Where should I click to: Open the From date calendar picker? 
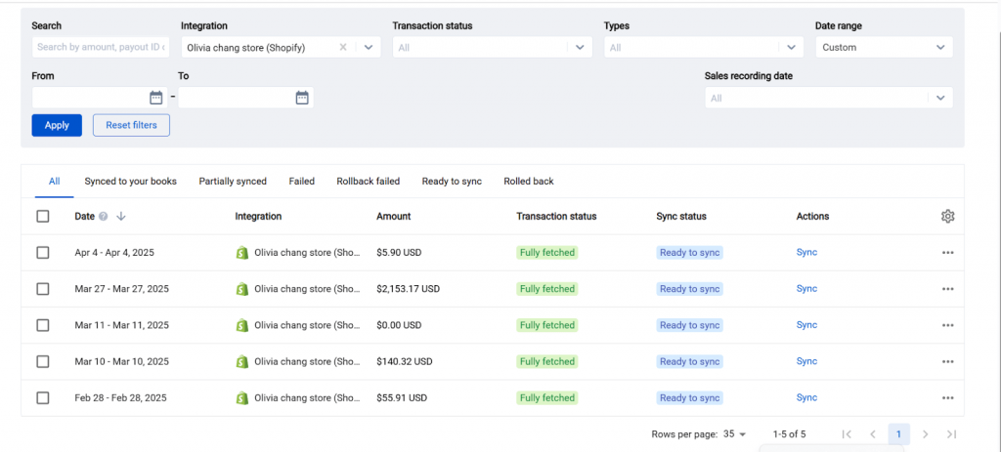point(155,98)
